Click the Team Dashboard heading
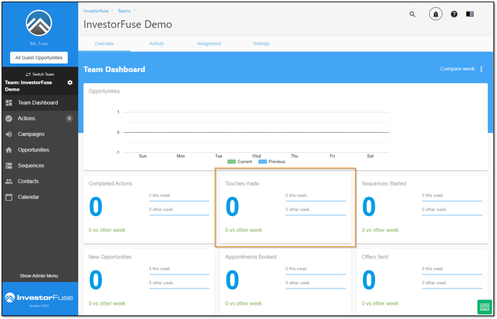 click(114, 69)
